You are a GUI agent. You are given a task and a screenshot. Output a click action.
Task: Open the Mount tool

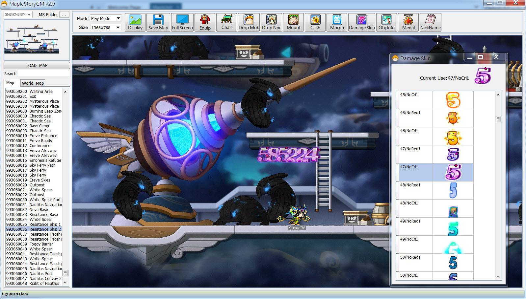293,22
